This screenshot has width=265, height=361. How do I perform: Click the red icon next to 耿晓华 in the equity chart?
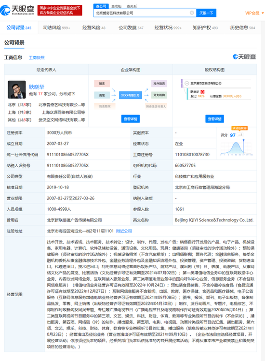[202, 92]
